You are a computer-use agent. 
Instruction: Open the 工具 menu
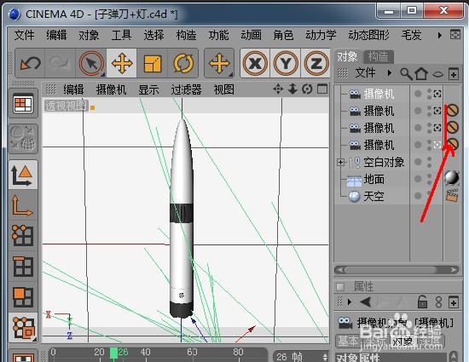121,35
